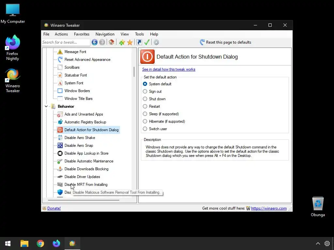Screen dimensions: 334x250
Task: Open Firefox Nightly from the taskbar
Action: pos(56,243)
